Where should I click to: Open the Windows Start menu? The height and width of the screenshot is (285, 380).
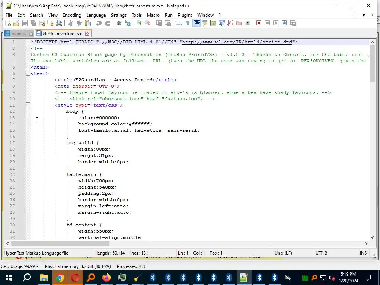tap(9, 278)
